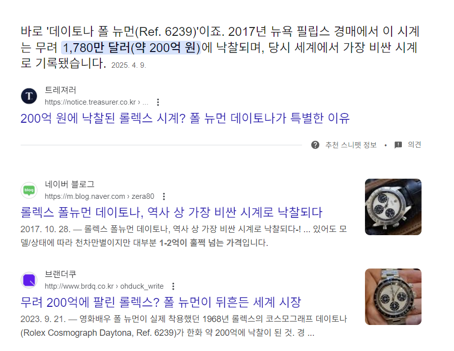This screenshot has height=351, width=454.
Task: Click the '추천 스니펫 정보' link
Action: 351,145
